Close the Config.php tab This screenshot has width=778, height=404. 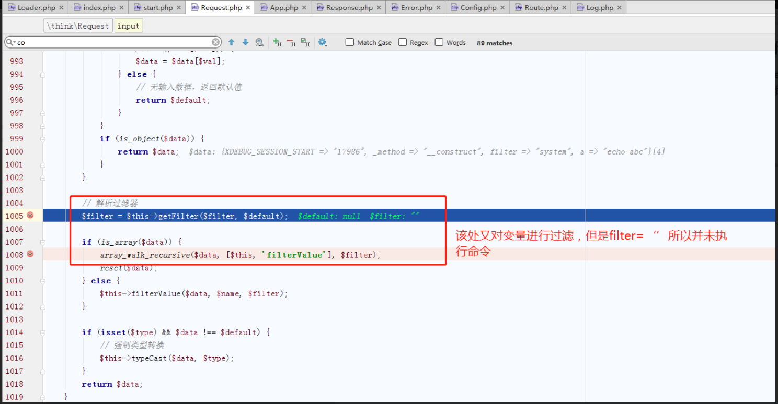pos(502,8)
